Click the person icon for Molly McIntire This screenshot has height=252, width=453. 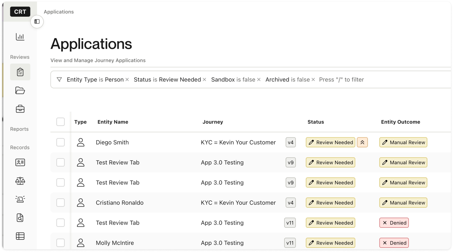pyautogui.click(x=81, y=243)
